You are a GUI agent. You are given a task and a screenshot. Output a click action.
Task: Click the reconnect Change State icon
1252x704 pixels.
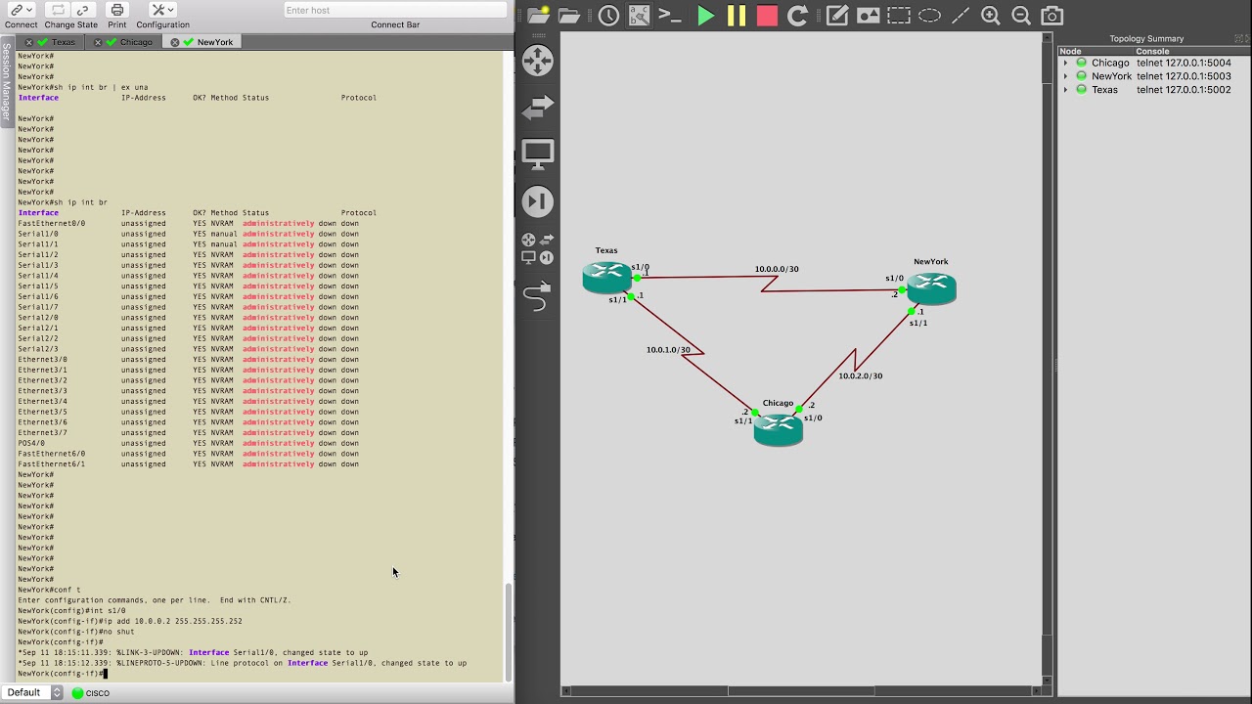59,11
